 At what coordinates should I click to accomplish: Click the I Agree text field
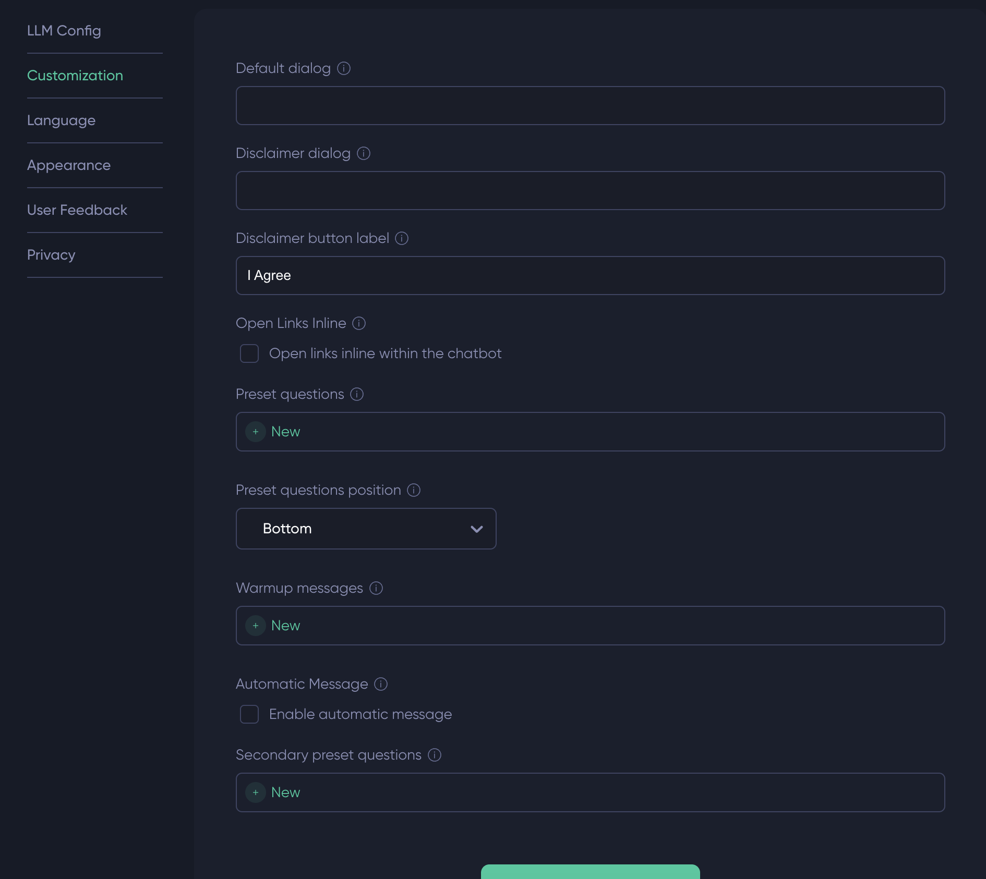[590, 275]
